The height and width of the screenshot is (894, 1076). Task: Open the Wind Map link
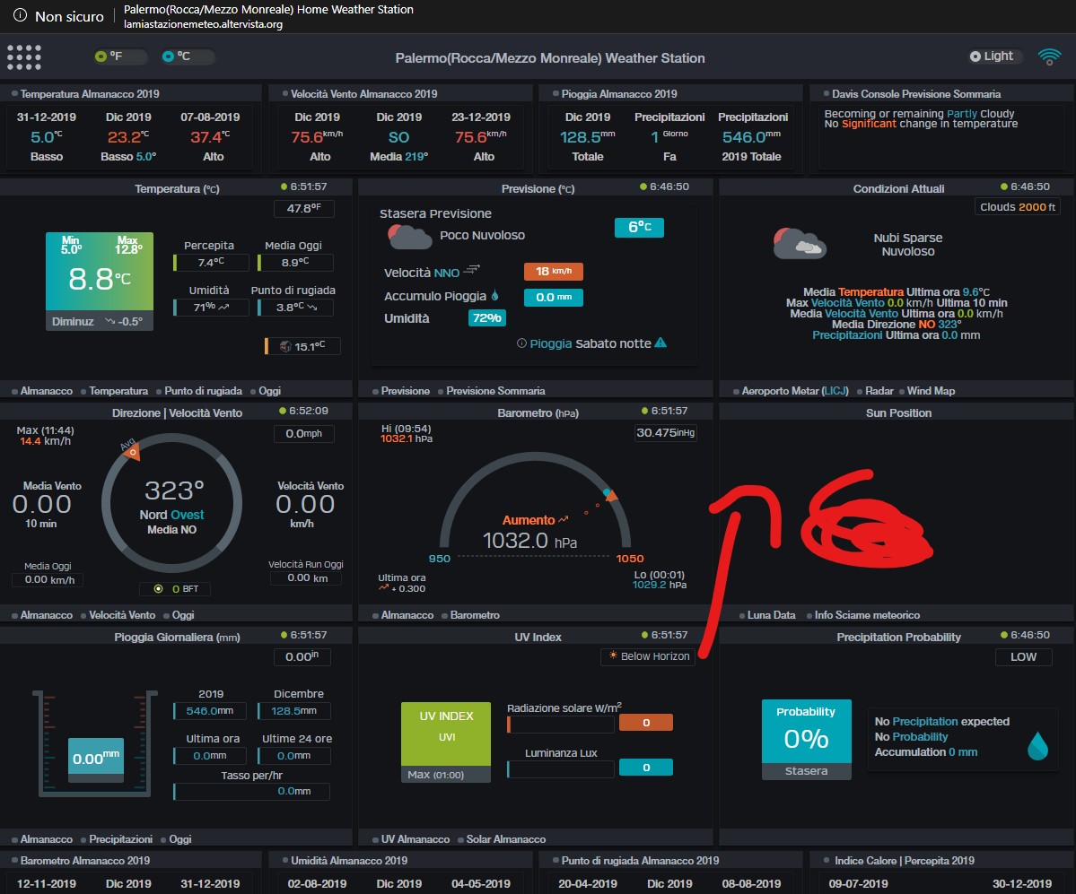pyautogui.click(x=931, y=391)
